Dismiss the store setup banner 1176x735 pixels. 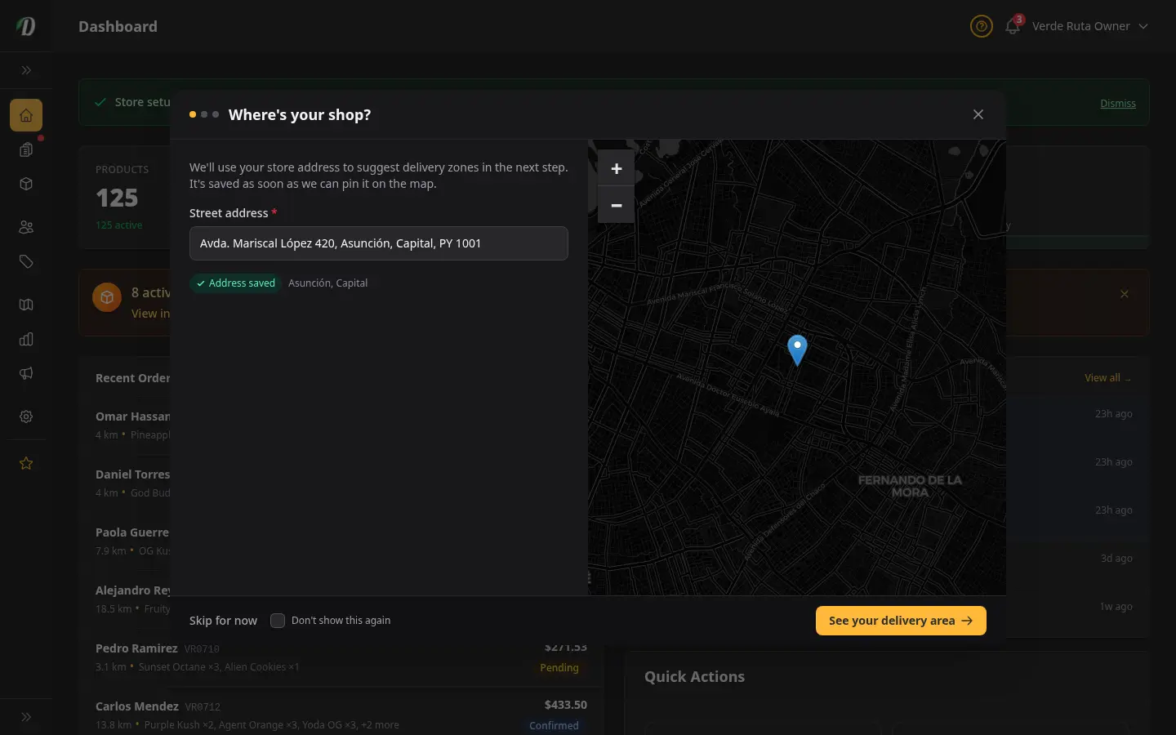1118,103
